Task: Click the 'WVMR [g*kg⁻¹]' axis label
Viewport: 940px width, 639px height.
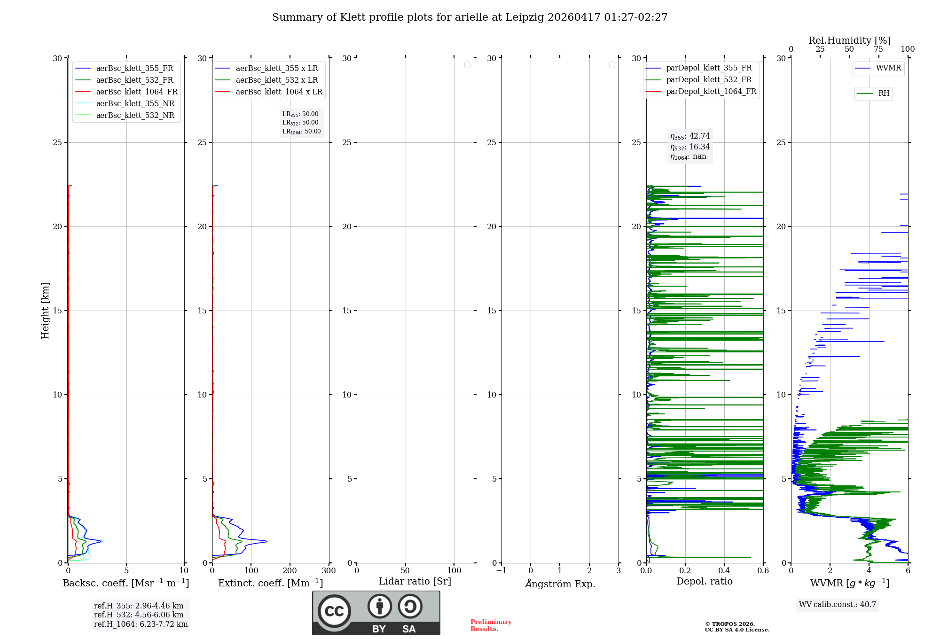Action: click(x=850, y=583)
